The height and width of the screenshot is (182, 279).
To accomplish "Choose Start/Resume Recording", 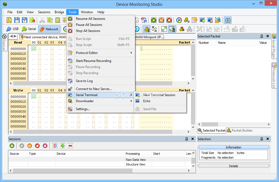I will coord(101,61).
